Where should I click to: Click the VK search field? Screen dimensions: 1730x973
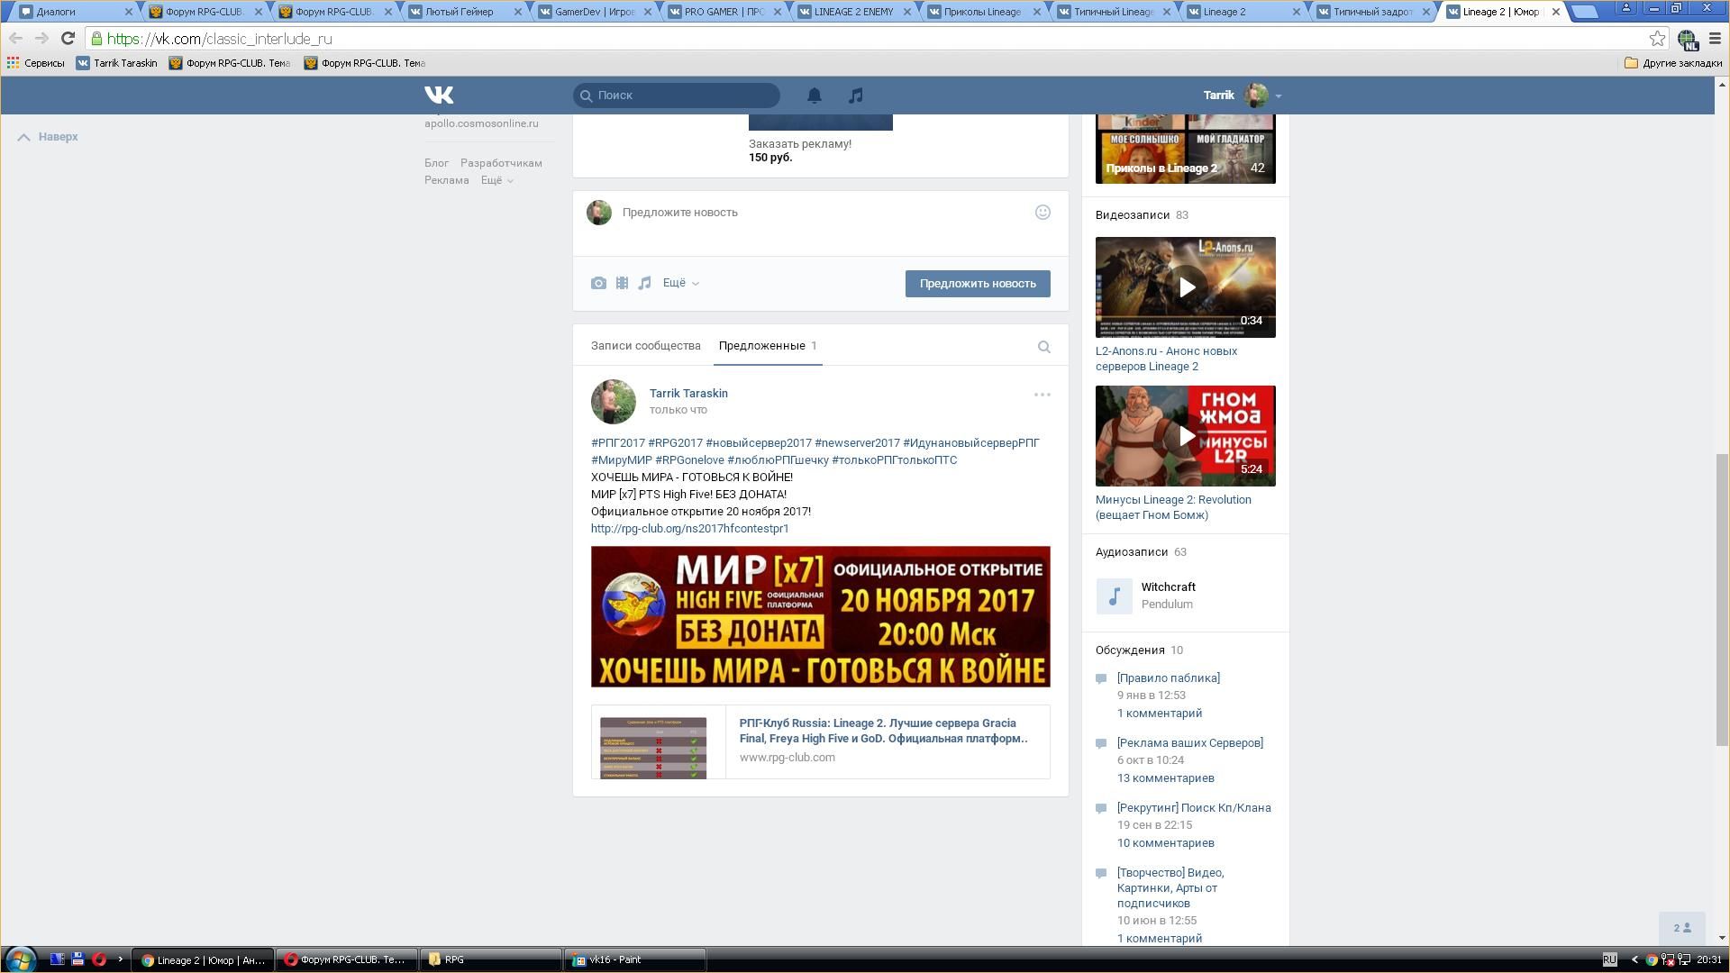(x=677, y=95)
